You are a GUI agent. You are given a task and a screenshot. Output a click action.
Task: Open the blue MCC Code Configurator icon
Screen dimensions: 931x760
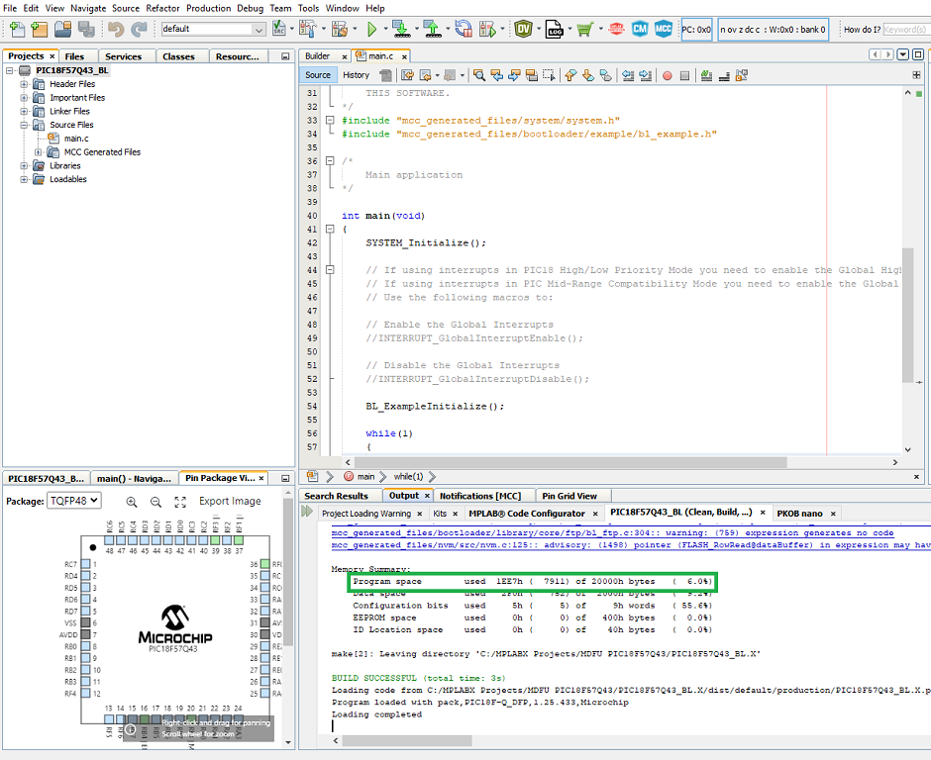pyautogui.click(x=663, y=30)
